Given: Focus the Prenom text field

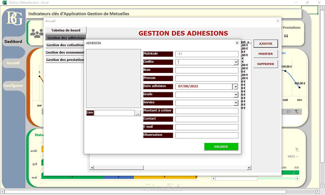Looking at the screenshot, I should [207, 78].
